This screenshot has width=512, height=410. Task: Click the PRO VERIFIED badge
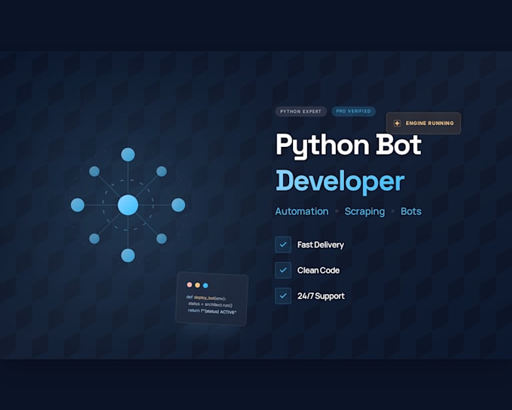point(353,111)
